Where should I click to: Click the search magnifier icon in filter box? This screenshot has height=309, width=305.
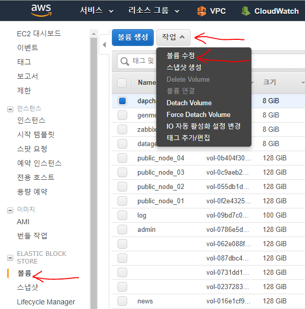point(125,61)
